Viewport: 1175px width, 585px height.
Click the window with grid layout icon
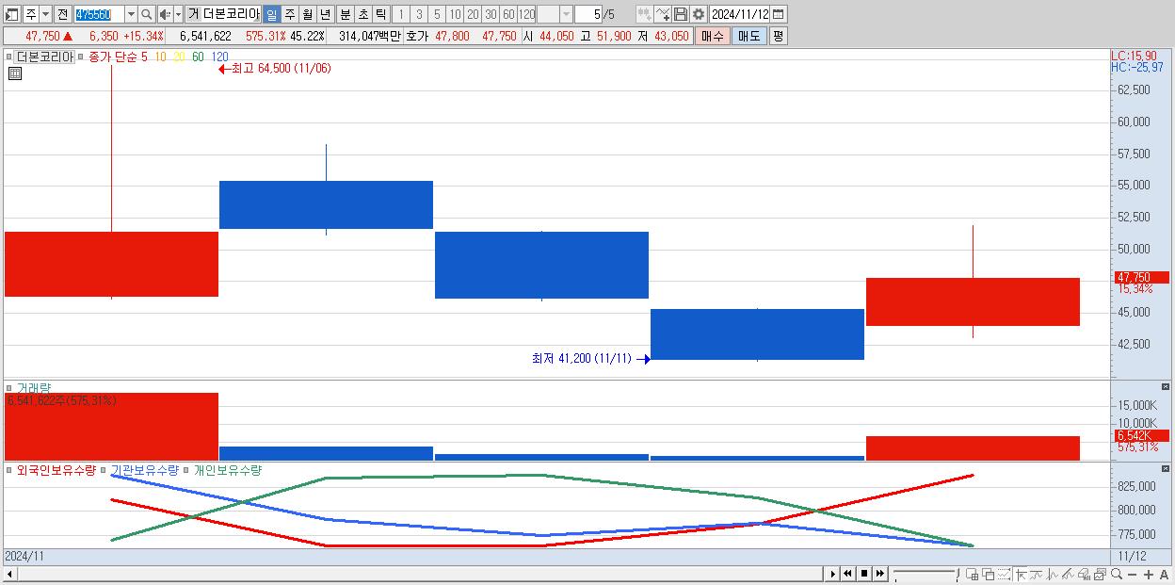pyautogui.click(x=973, y=574)
